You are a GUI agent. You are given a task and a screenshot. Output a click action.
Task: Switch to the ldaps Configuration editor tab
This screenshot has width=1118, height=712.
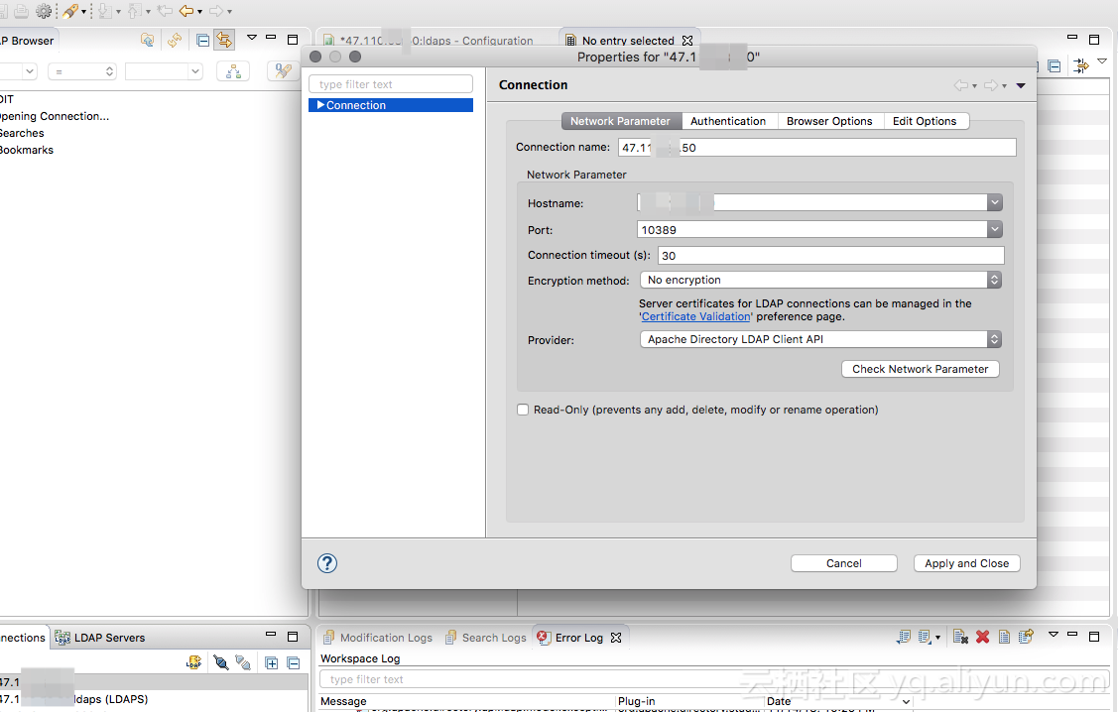[435, 41]
